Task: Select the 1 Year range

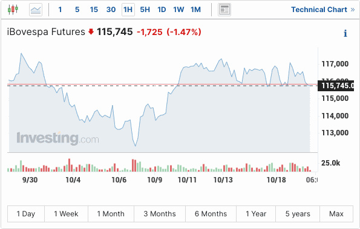Action: 256,214
